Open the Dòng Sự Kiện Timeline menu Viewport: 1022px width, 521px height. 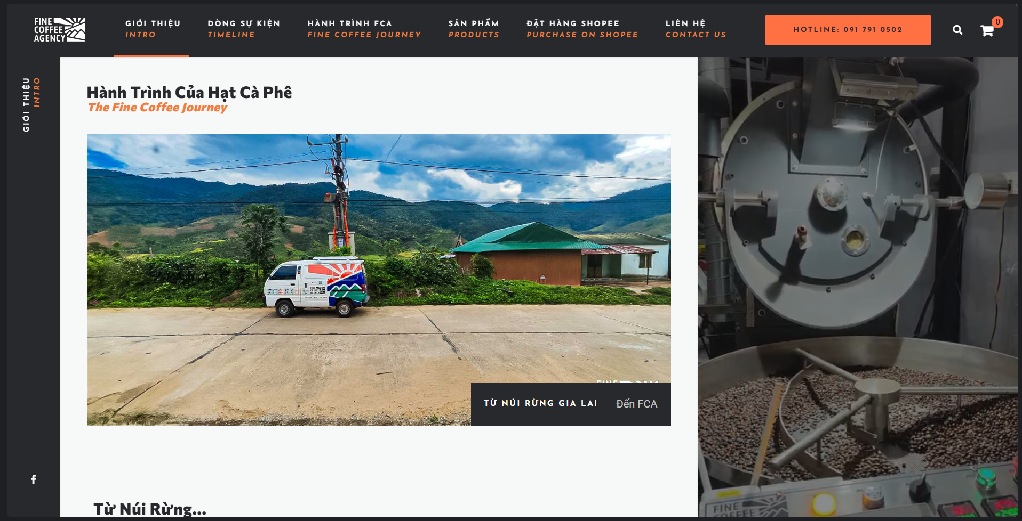[x=244, y=29]
